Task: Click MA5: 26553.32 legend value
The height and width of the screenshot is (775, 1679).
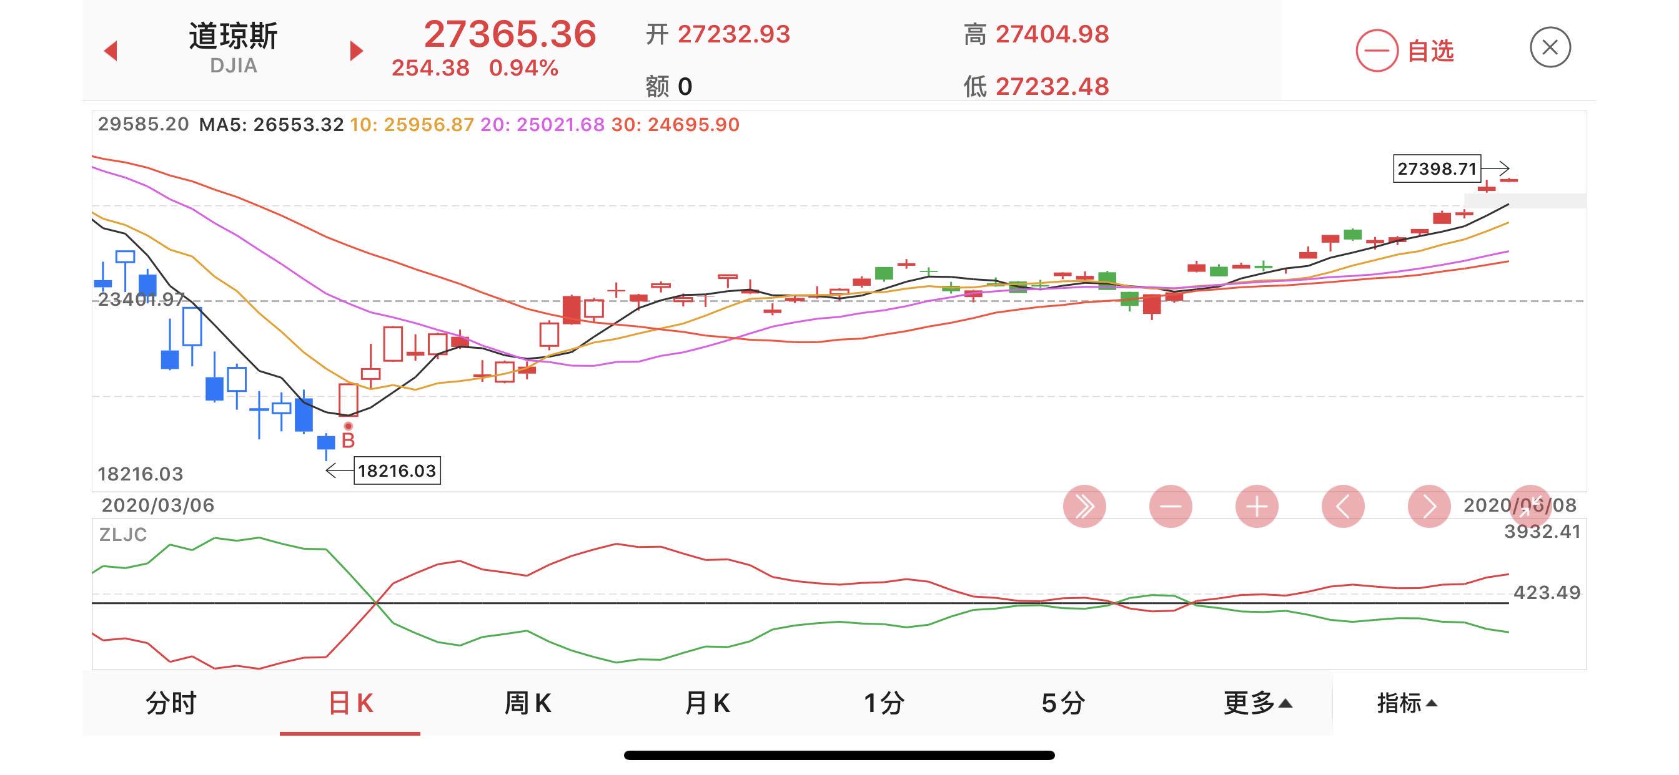Action: [x=271, y=124]
